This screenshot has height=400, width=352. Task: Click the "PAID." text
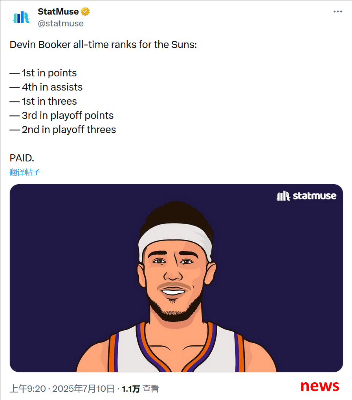pyautogui.click(x=22, y=158)
